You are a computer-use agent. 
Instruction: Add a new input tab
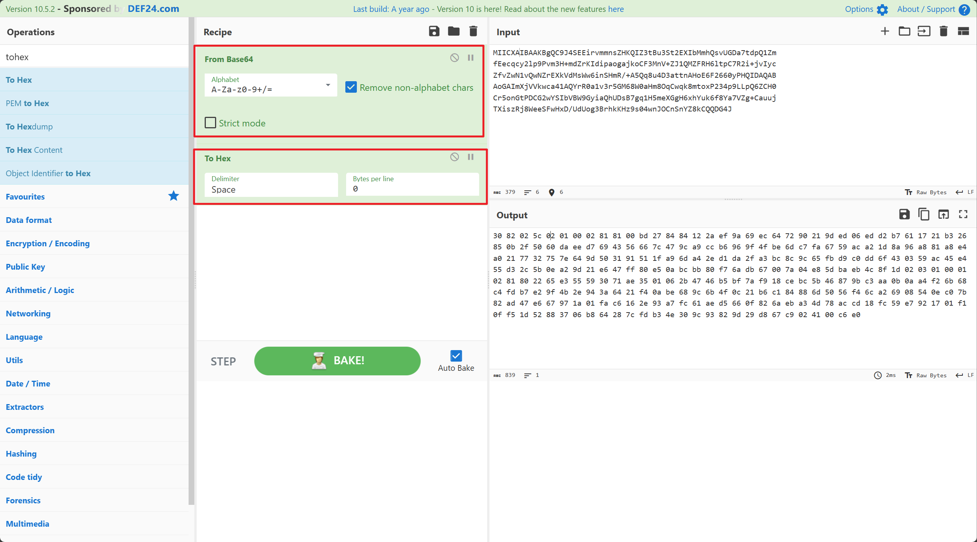pyautogui.click(x=885, y=31)
